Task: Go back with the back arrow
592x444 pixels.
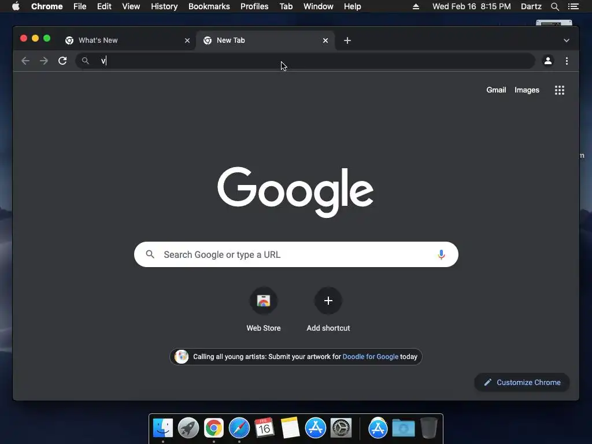Action: tap(25, 61)
